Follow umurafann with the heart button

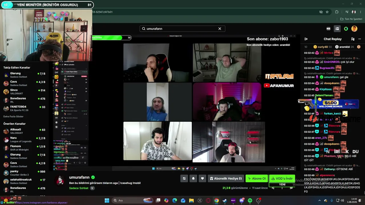coord(202,179)
